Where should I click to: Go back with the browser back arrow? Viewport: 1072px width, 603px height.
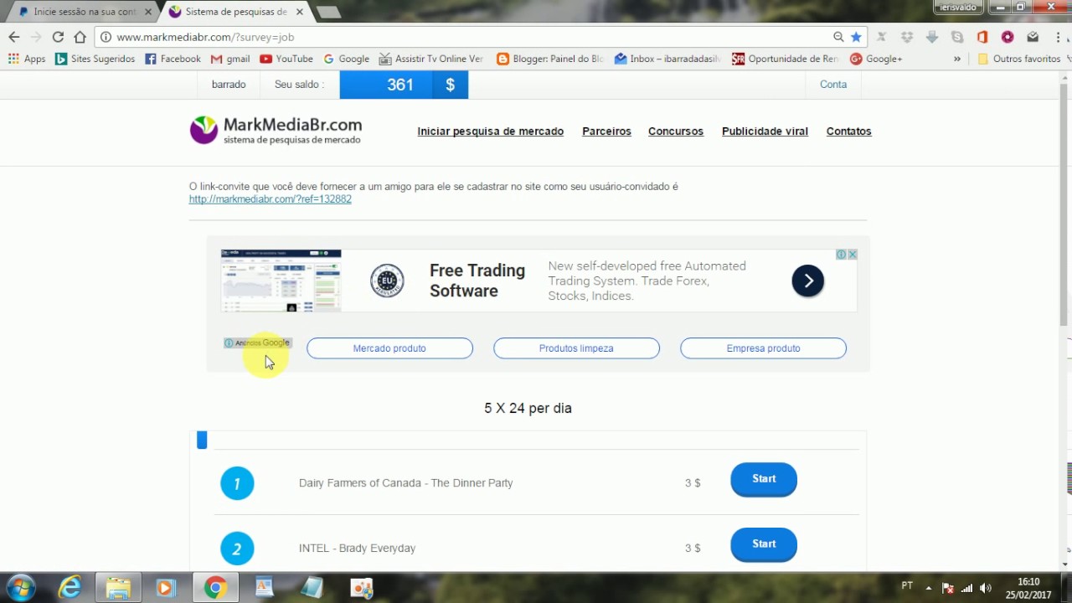click(13, 37)
